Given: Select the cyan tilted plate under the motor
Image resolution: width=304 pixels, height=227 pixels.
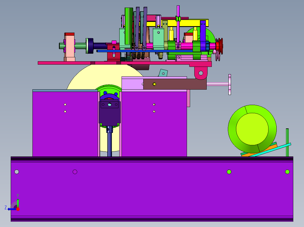Looking at the screenshot, I should [x=270, y=150].
